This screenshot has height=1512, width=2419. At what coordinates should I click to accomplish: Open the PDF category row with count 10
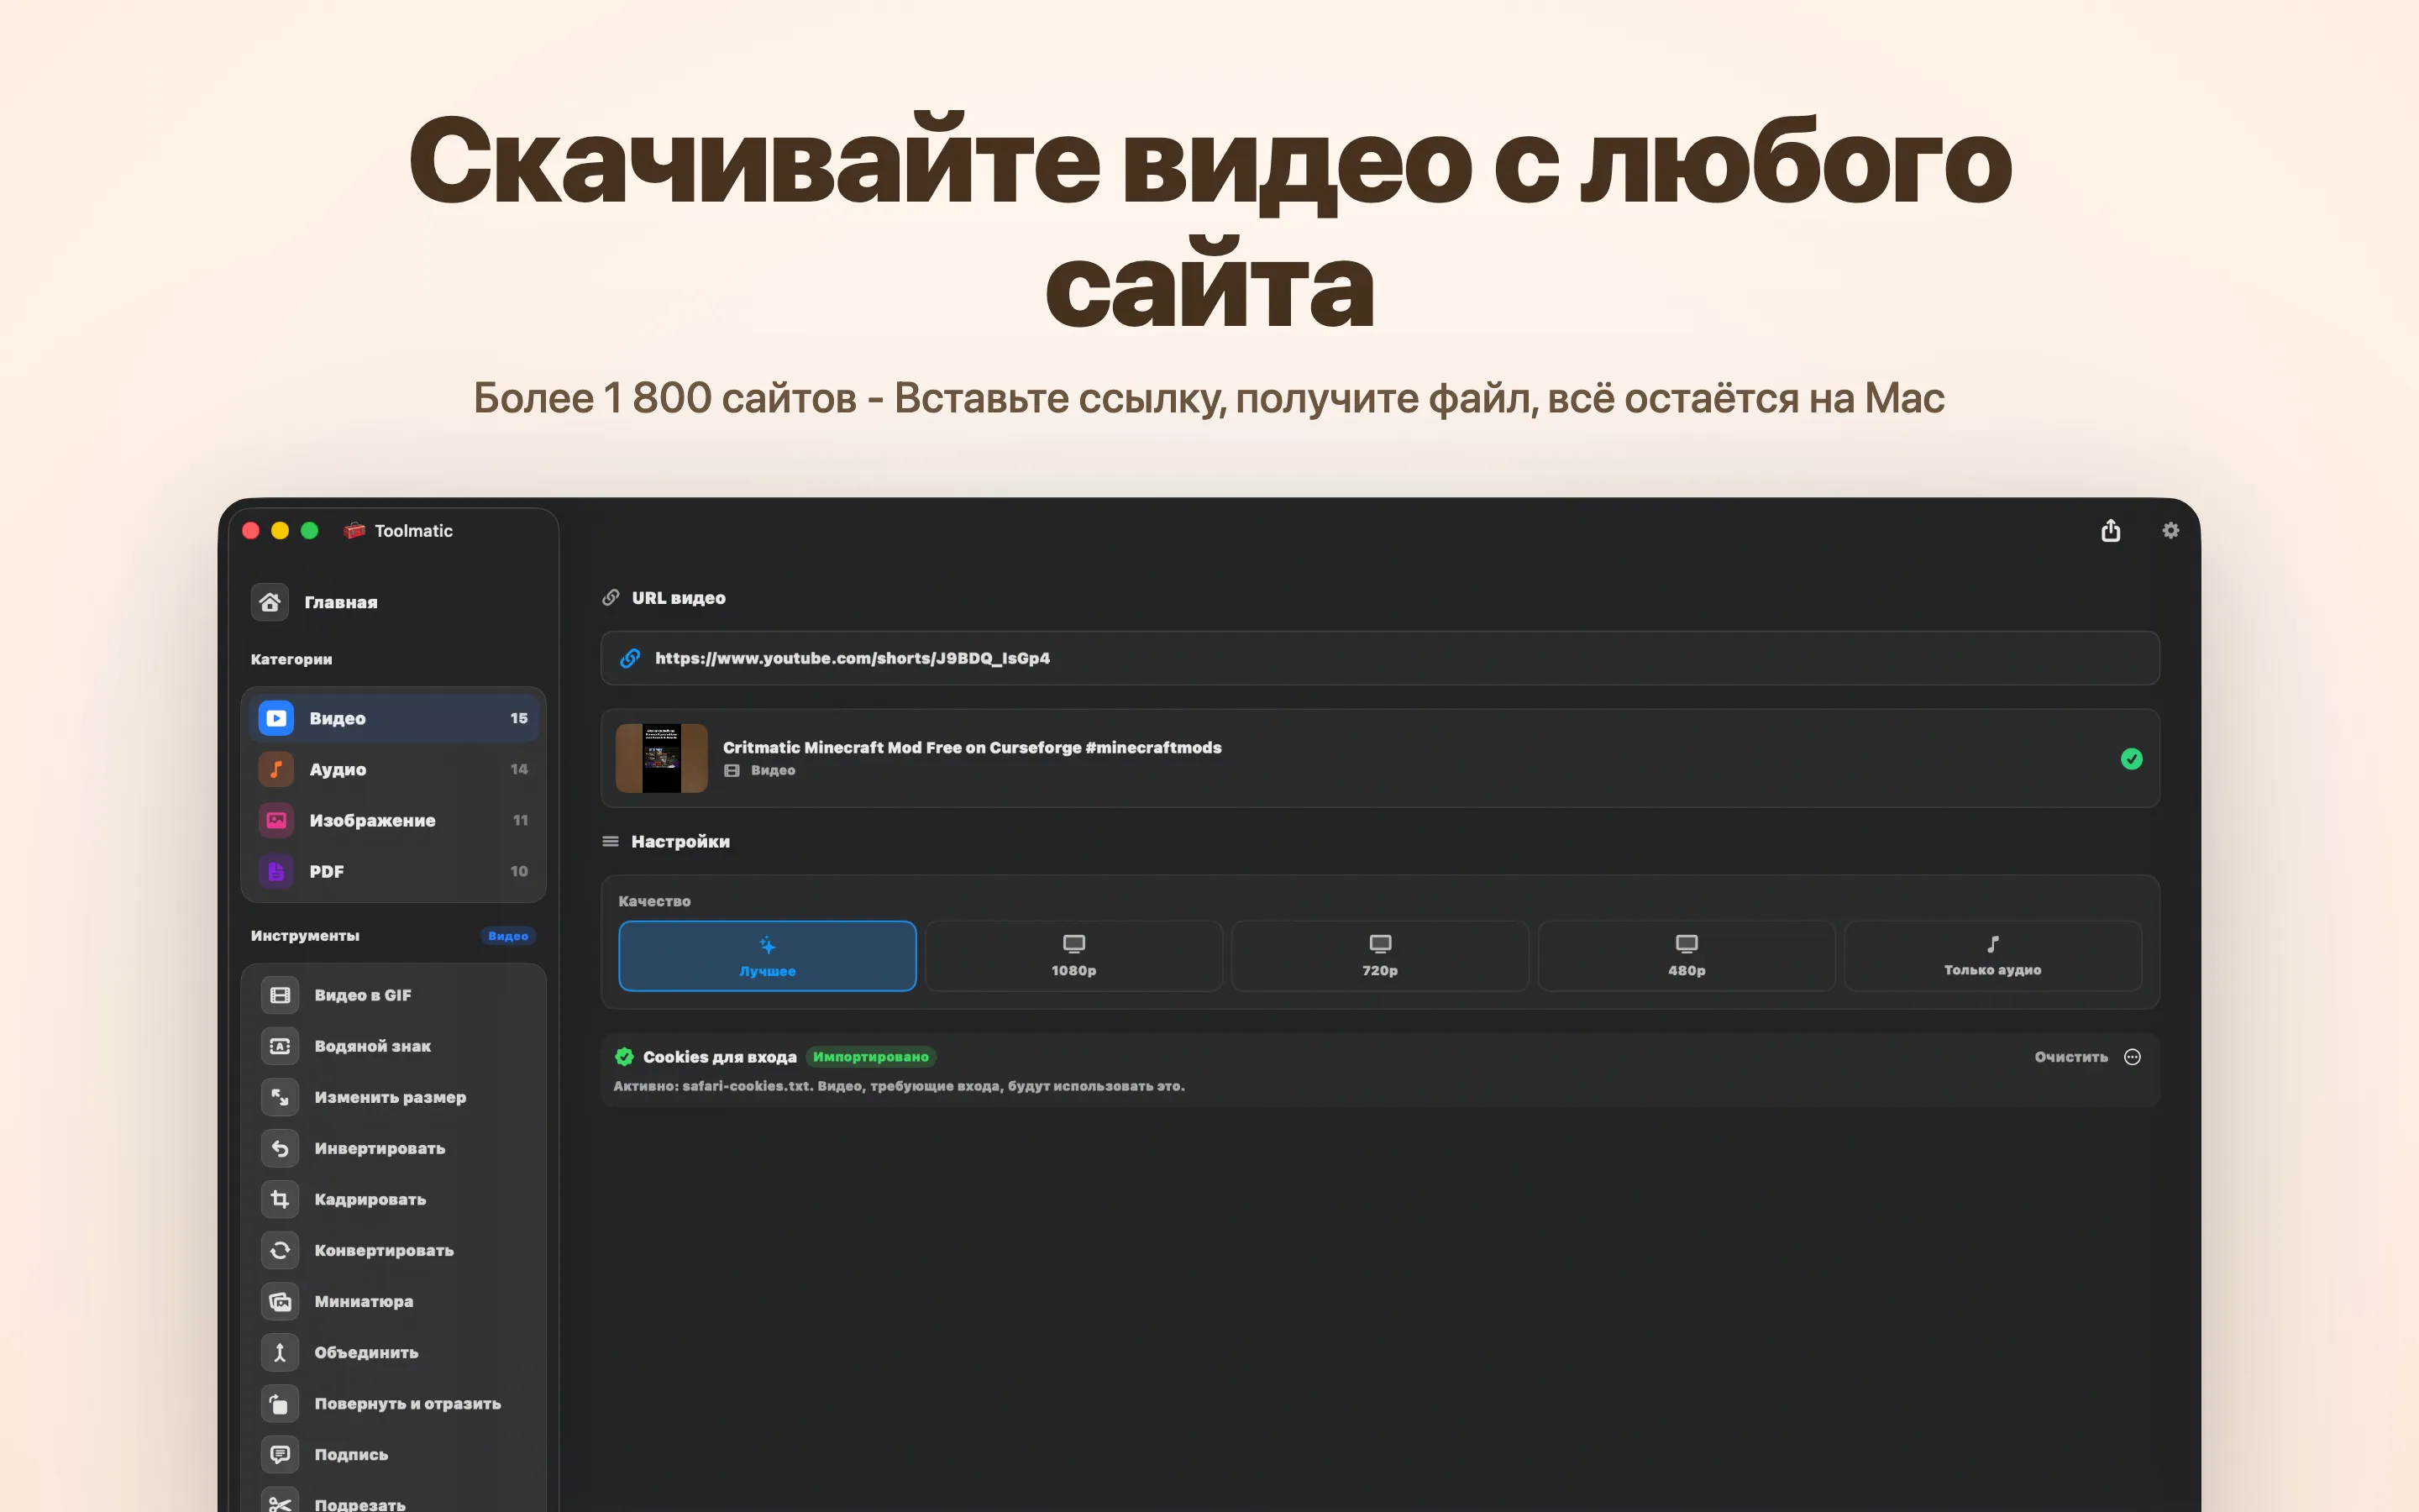[x=394, y=871]
